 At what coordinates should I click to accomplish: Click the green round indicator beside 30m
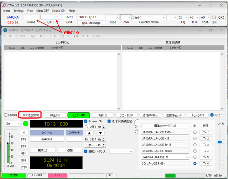pyautogui.click(x=26, y=124)
